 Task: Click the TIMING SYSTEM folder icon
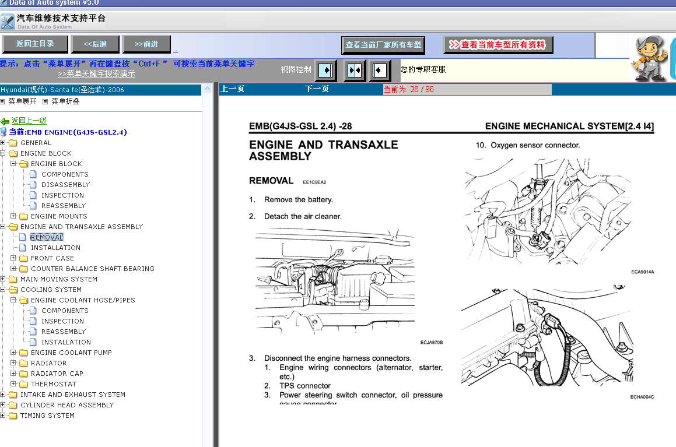pyautogui.click(x=13, y=416)
